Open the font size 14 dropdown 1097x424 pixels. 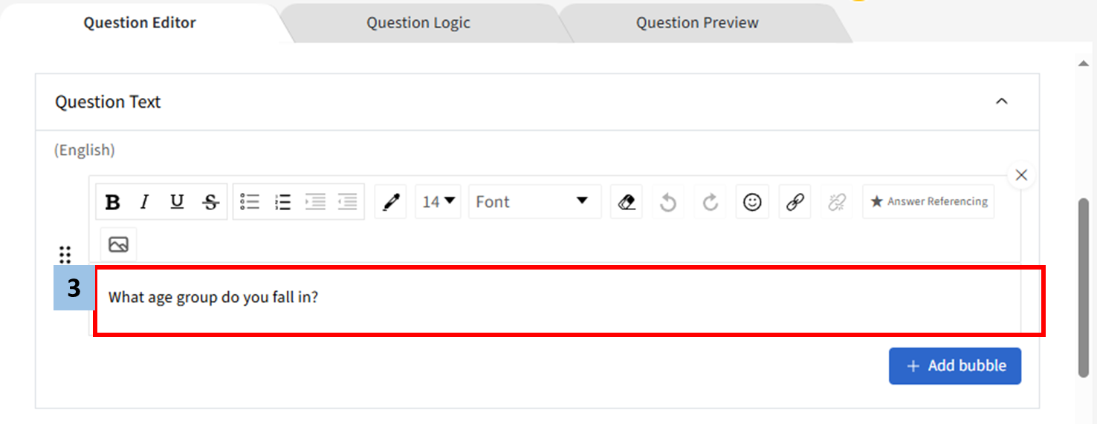point(439,202)
